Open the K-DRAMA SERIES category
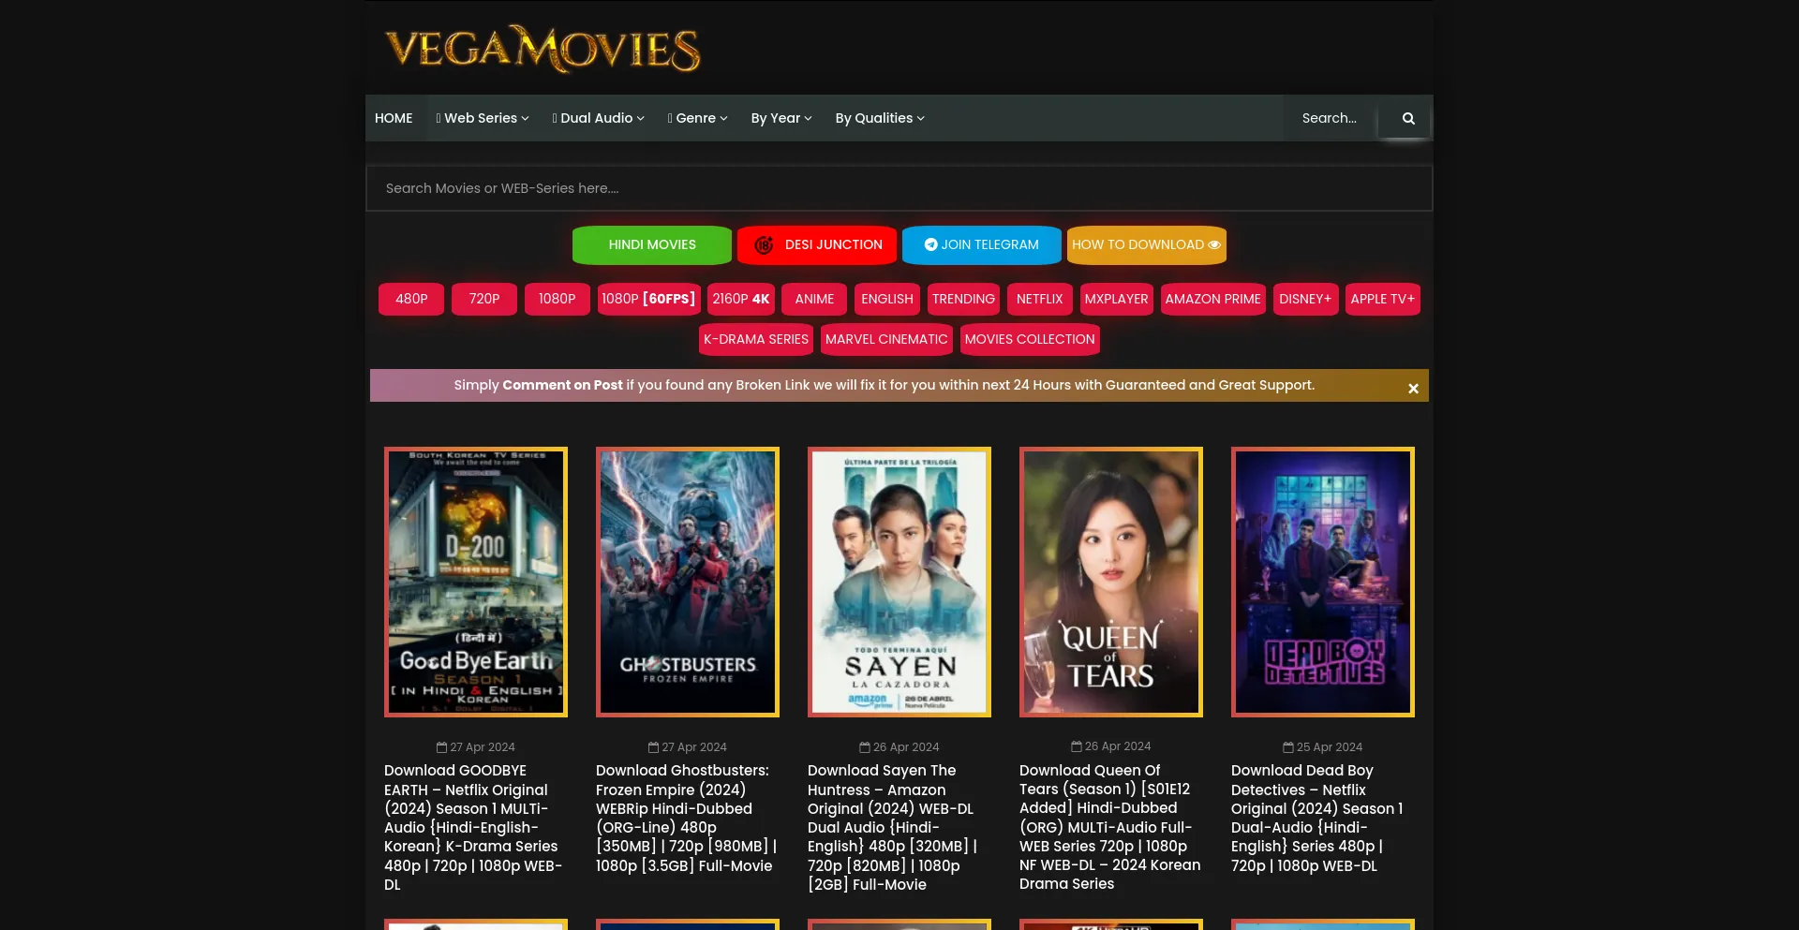Screen dimensions: 1799x930 pos(755,339)
